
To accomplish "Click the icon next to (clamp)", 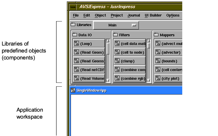I will (117, 61).
